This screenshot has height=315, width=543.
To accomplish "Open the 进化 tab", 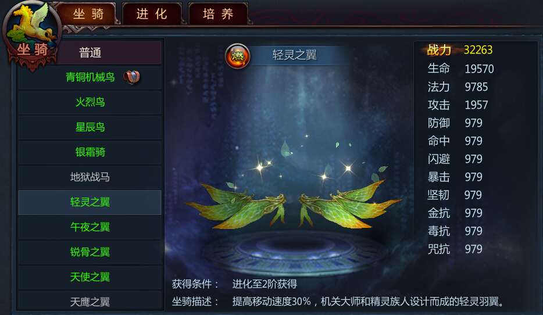I will tap(152, 14).
